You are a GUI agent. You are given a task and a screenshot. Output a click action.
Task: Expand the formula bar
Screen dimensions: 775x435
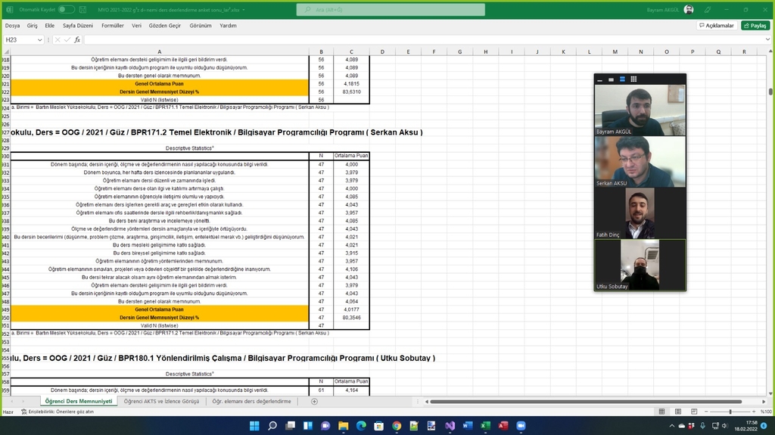768,39
